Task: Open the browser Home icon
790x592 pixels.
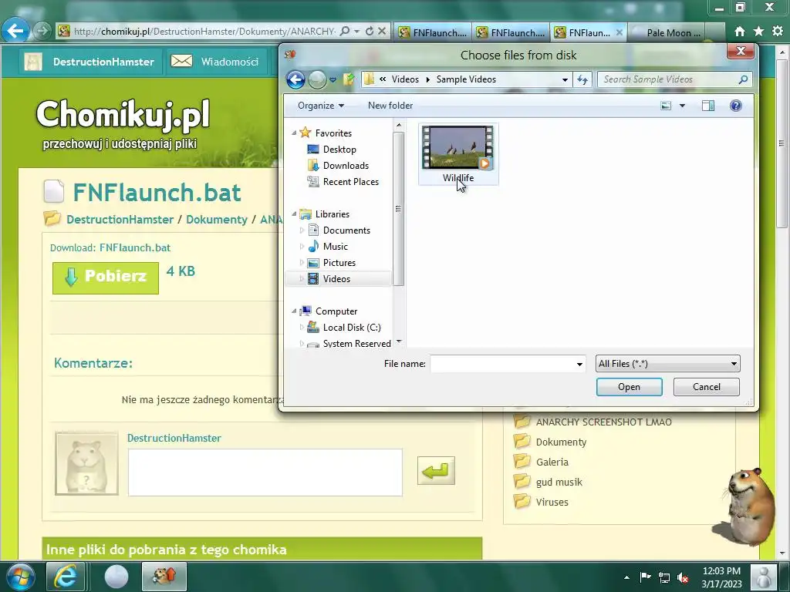Action: click(739, 31)
